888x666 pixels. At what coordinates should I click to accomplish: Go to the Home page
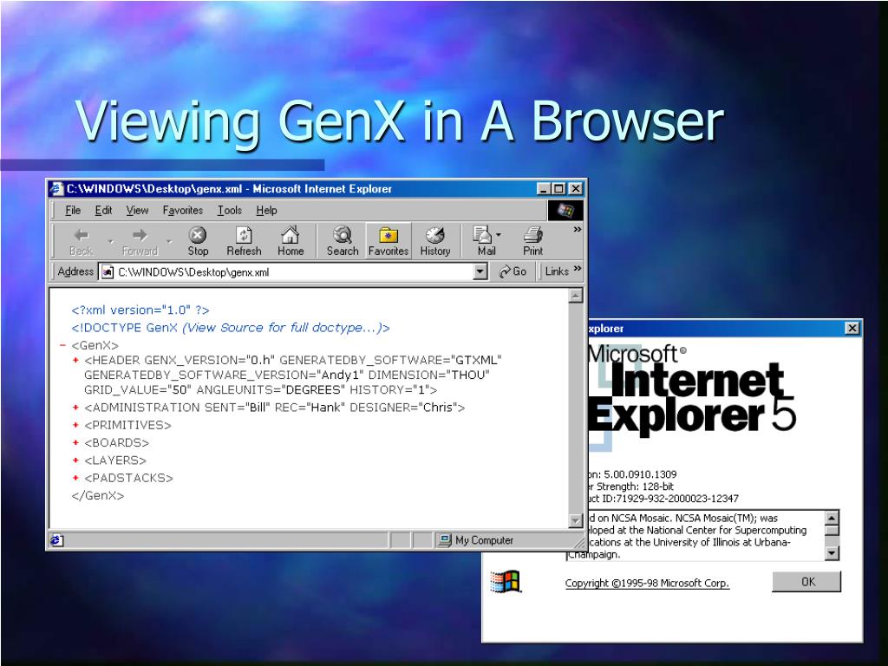291,241
